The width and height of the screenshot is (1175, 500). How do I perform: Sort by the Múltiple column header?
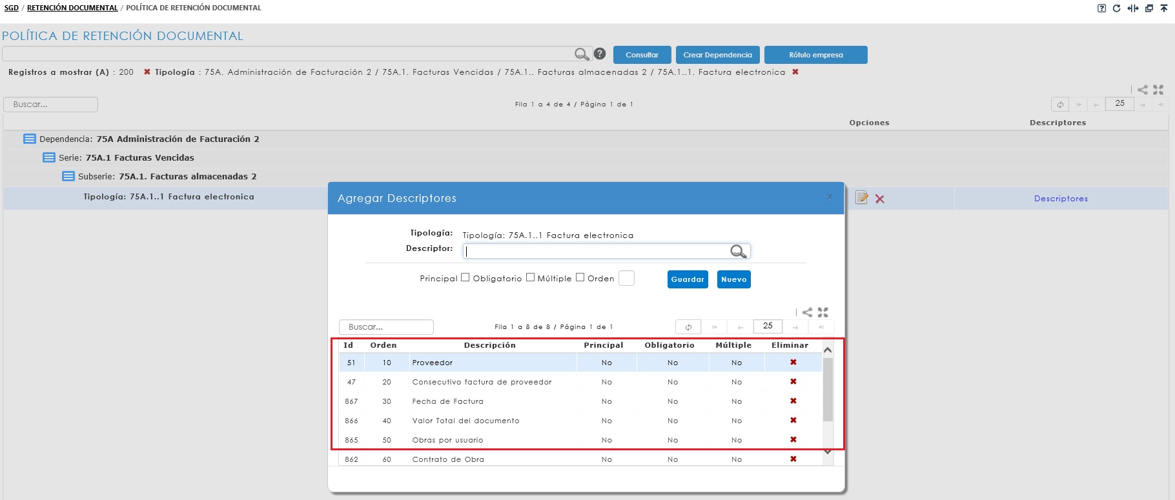pos(733,345)
